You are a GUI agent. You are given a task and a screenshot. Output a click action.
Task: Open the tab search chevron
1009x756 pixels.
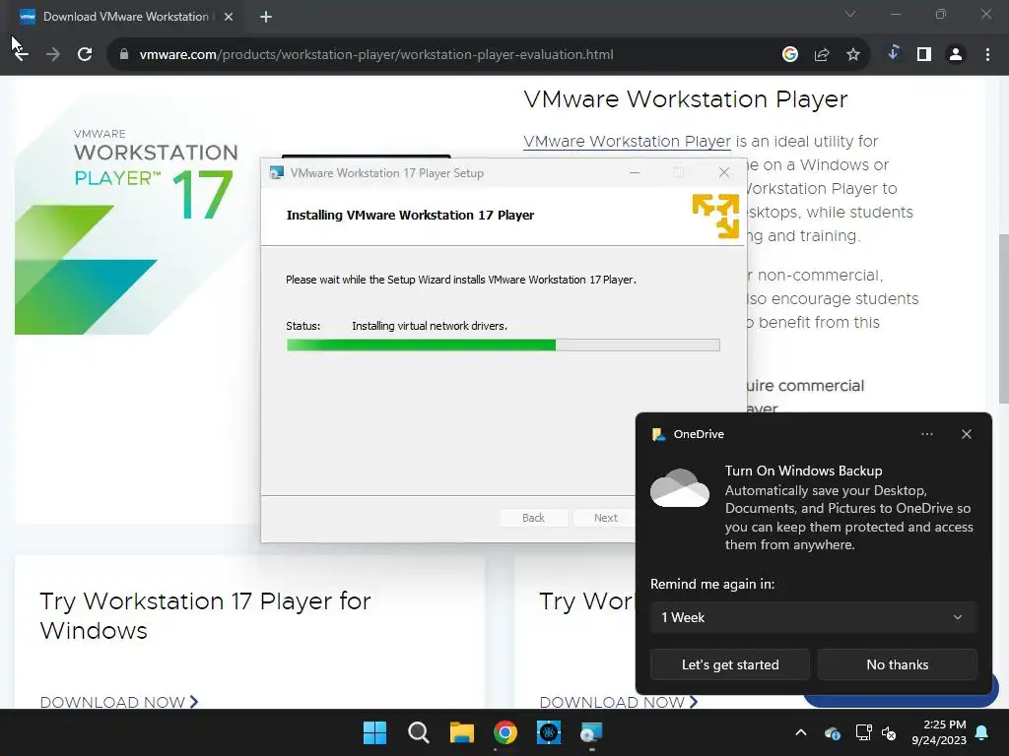click(x=850, y=14)
